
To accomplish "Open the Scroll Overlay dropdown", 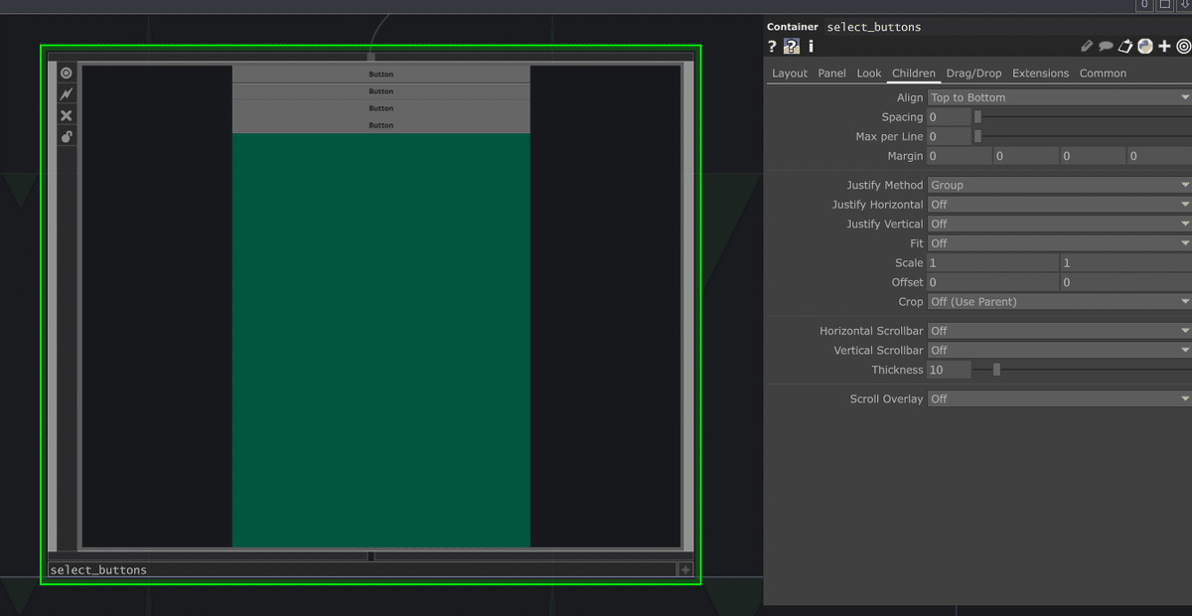I will [x=1059, y=398].
